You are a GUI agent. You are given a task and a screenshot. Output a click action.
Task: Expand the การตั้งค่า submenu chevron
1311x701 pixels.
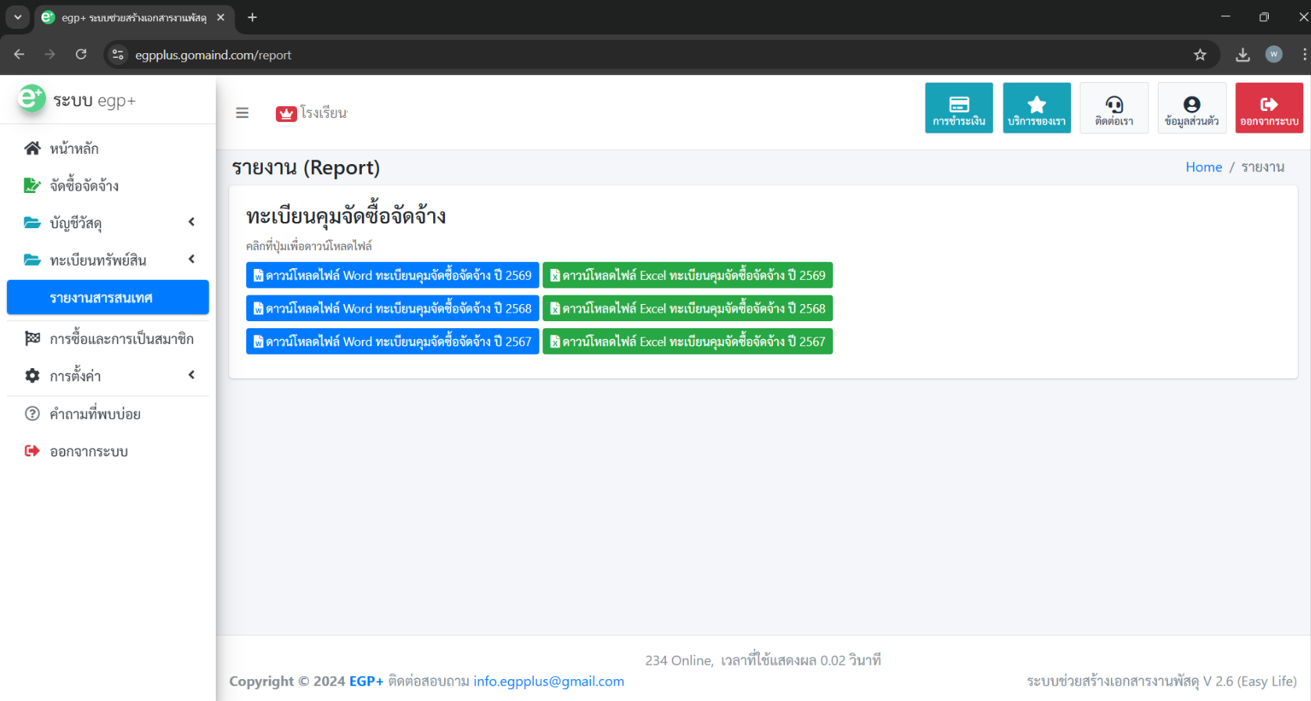point(192,375)
